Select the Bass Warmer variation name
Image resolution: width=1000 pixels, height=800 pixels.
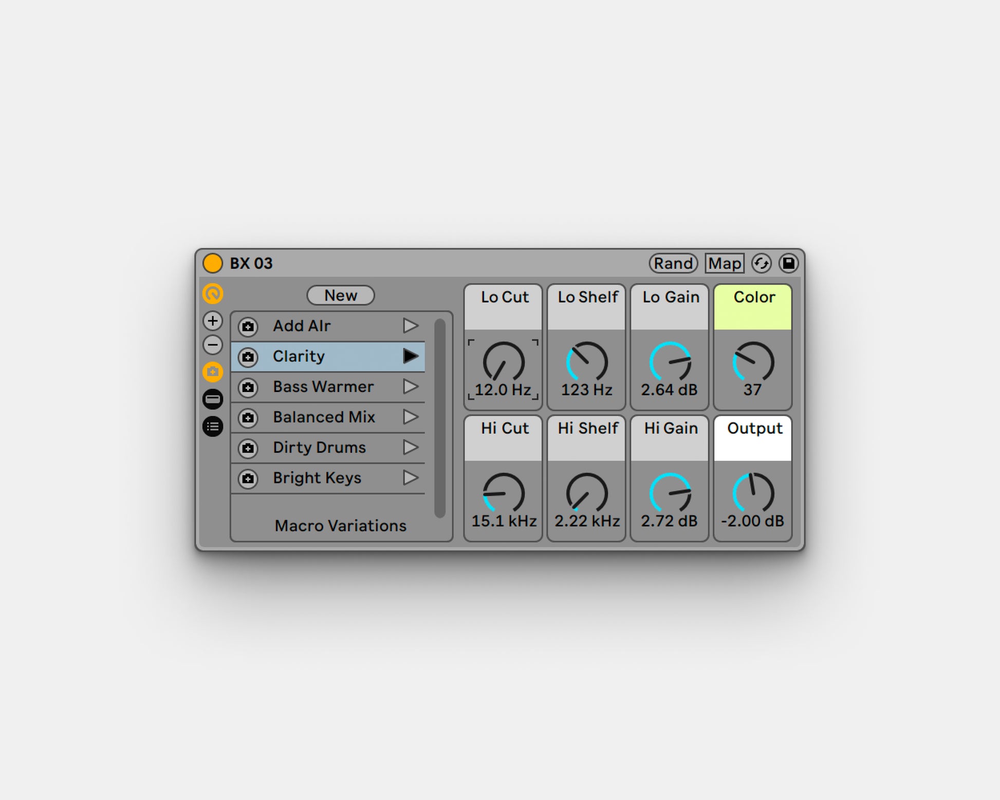[x=323, y=386]
